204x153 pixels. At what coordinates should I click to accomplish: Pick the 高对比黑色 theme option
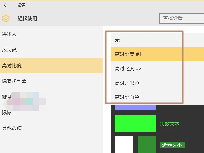click(146, 83)
